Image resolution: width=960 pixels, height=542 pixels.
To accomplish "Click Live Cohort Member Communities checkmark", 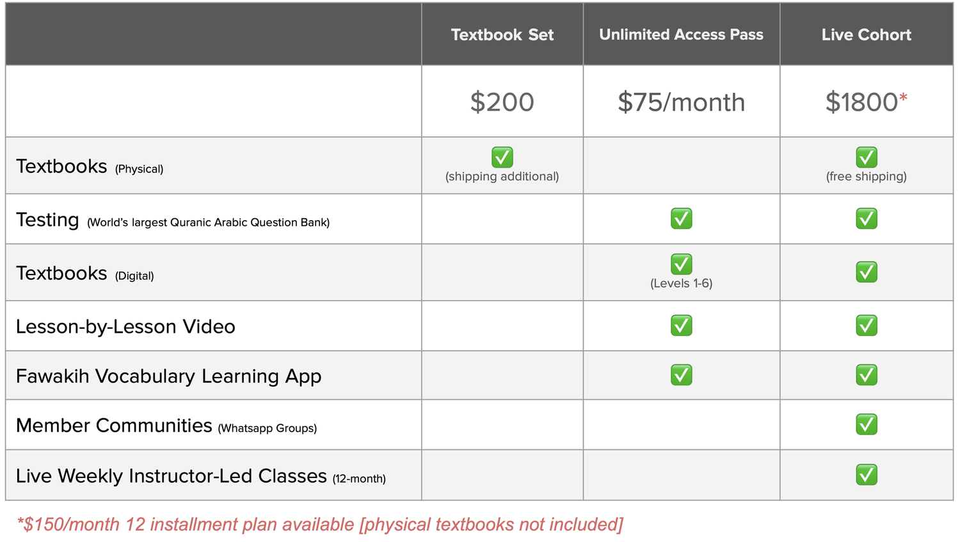I will [866, 424].
